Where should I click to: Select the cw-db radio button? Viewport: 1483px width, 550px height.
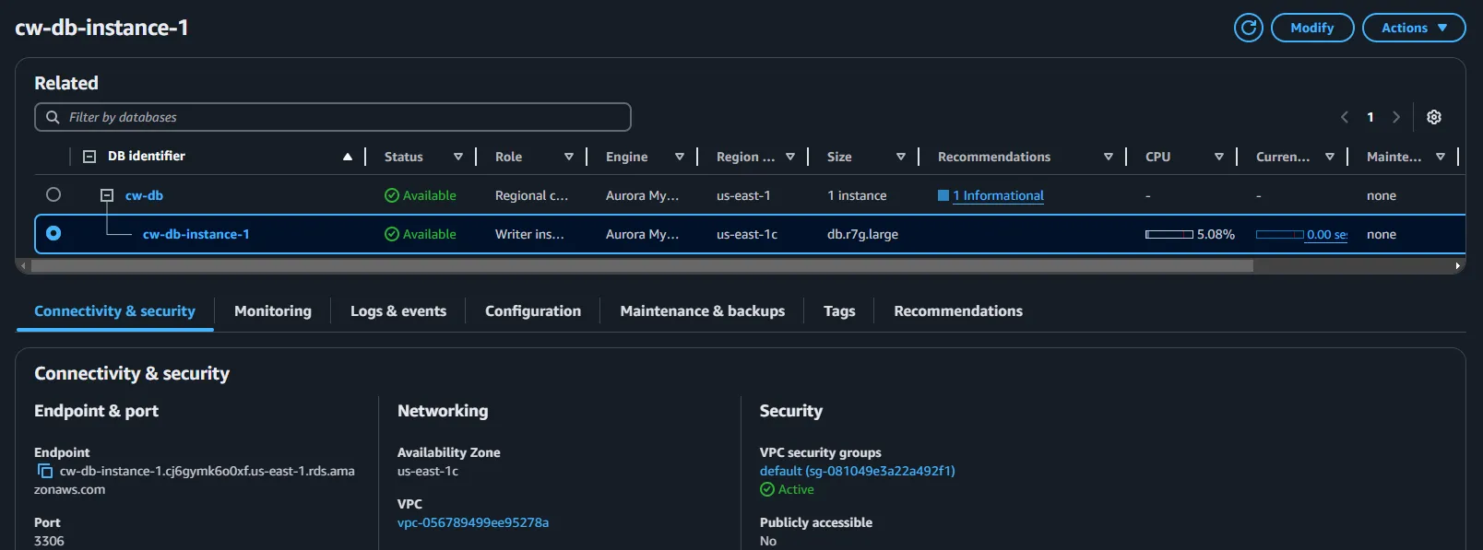pos(53,194)
